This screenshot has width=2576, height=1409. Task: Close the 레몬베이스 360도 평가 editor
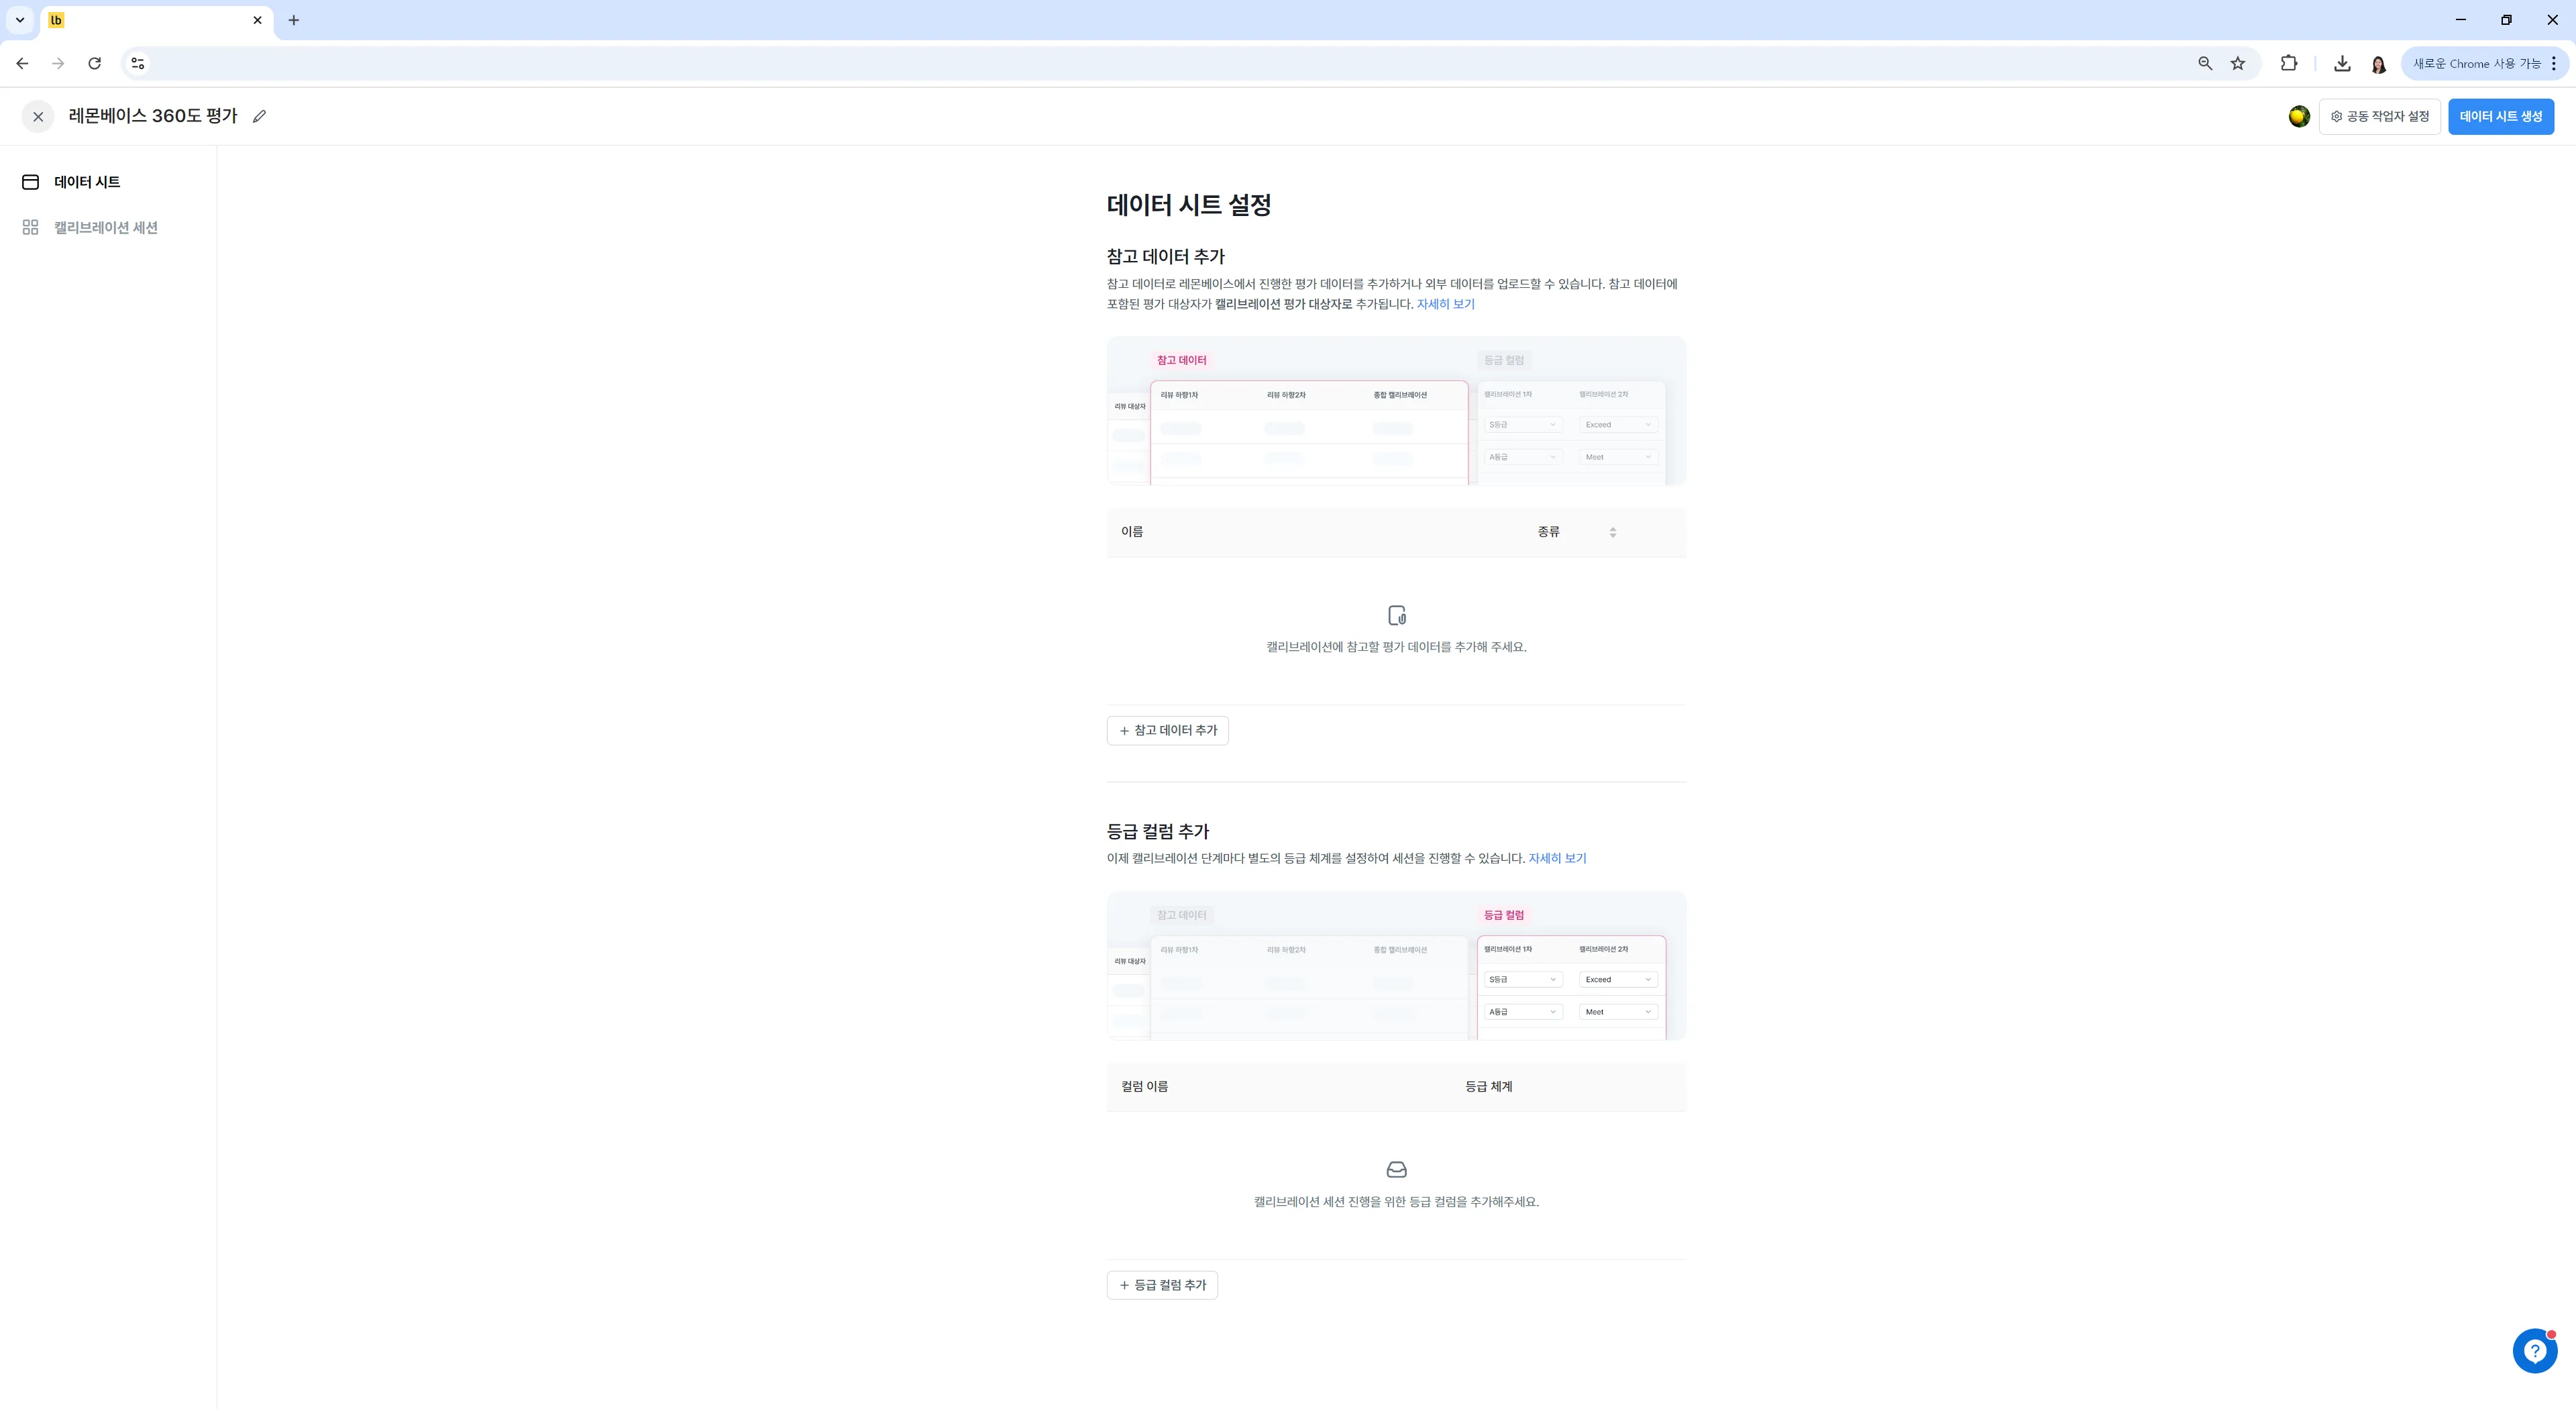pos(38,117)
